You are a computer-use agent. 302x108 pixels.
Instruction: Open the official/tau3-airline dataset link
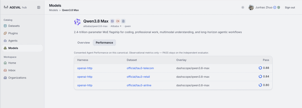pyautogui.click(x=139, y=85)
